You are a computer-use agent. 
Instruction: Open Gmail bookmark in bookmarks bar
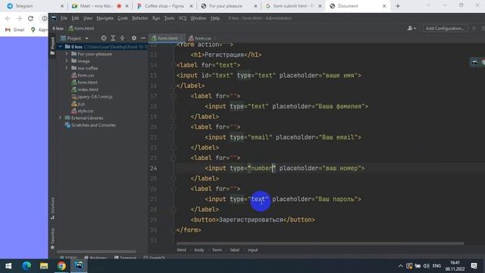point(15,30)
